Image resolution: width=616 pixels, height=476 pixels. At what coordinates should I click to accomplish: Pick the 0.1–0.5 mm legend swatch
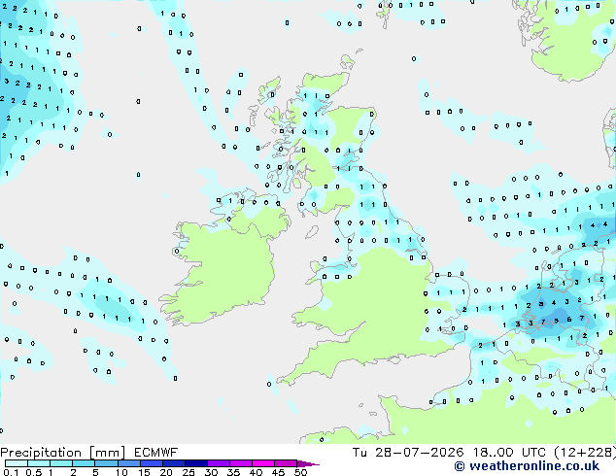[x=17, y=463]
